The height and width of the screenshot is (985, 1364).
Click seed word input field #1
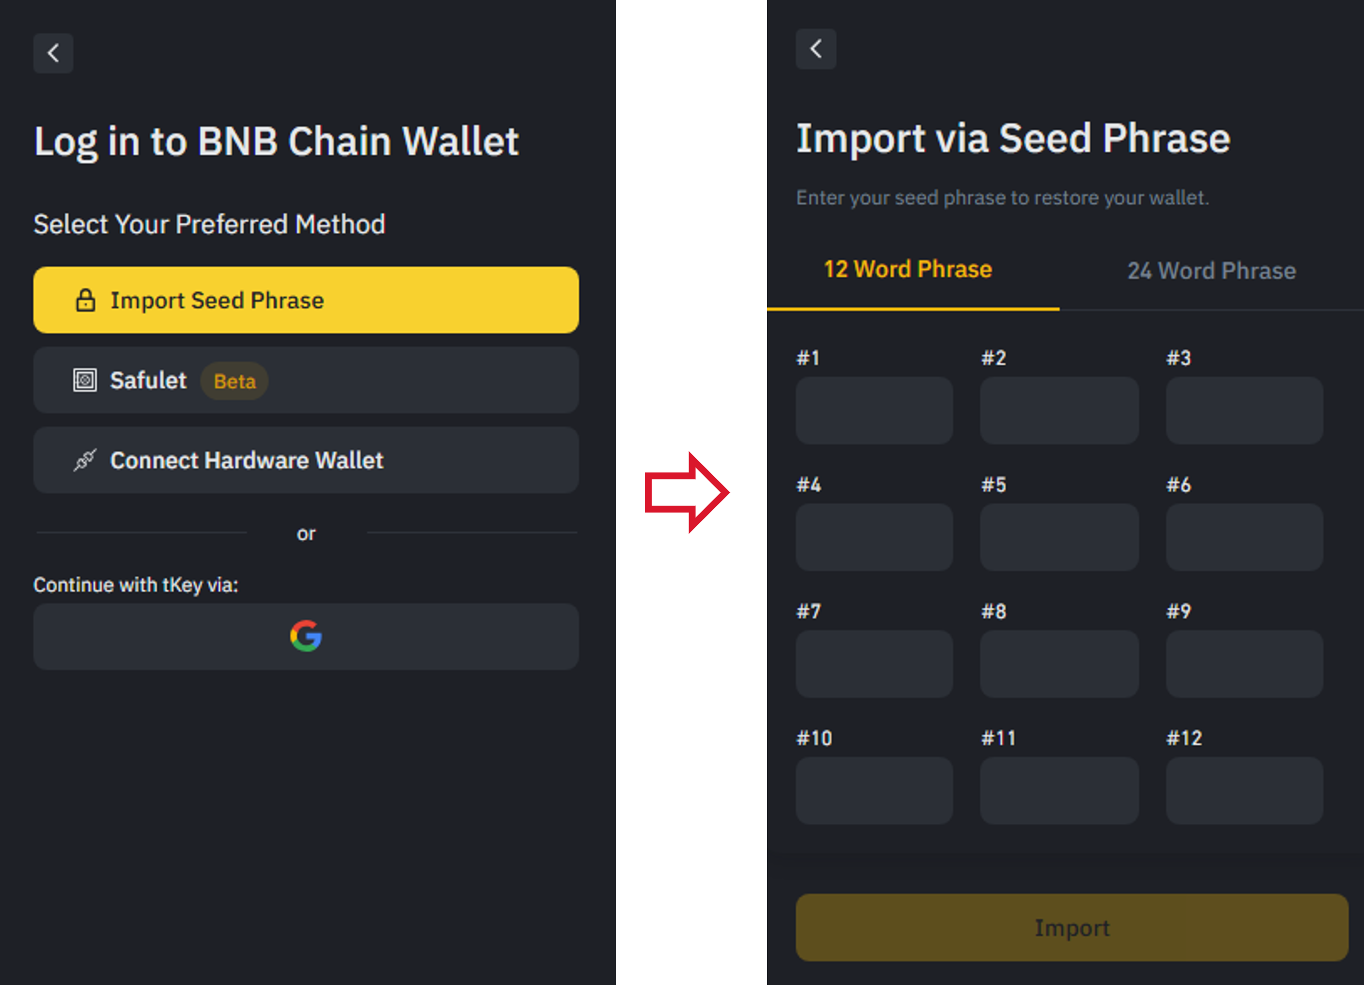(874, 410)
